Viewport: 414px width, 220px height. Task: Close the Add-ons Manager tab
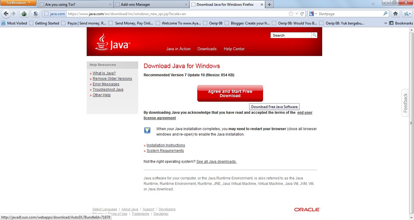(186, 5)
